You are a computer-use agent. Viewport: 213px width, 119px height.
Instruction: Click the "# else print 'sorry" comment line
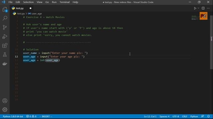[x=58, y=35]
